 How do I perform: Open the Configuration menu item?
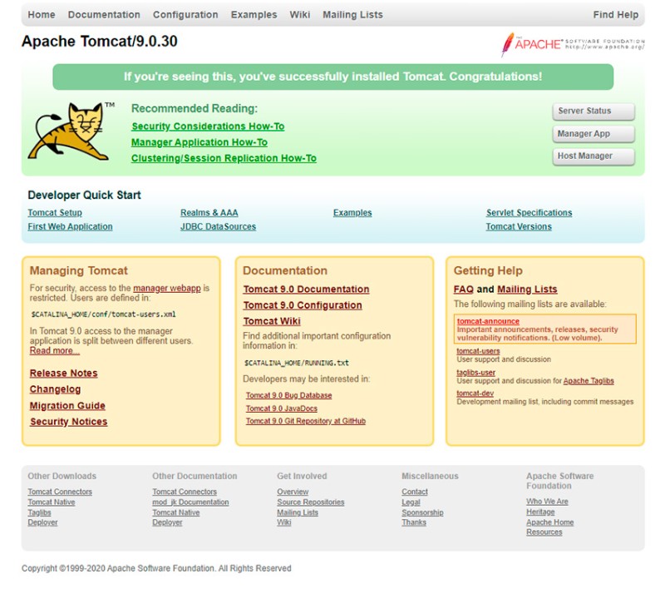coord(185,14)
